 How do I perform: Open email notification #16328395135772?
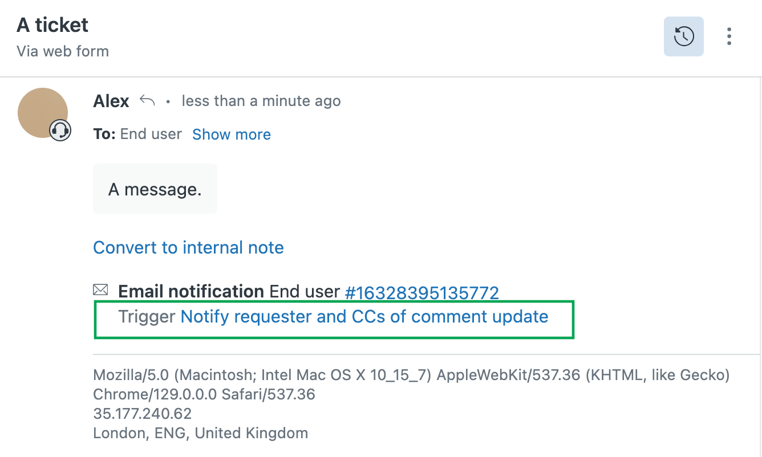[x=423, y=292]
